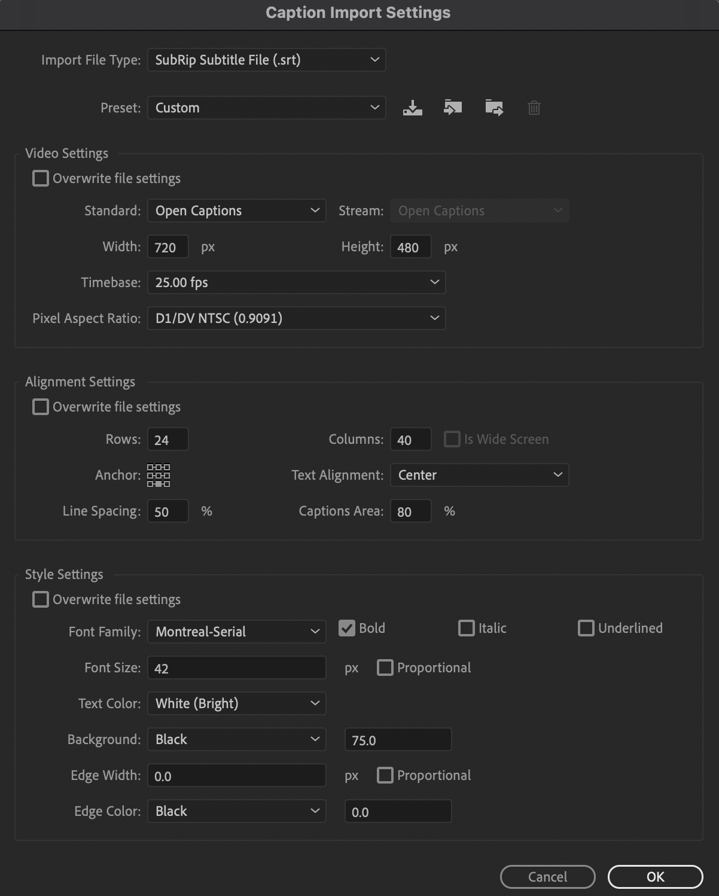Click the Width field showing 720
The image size is (719, 896).
tap(167, 246)
